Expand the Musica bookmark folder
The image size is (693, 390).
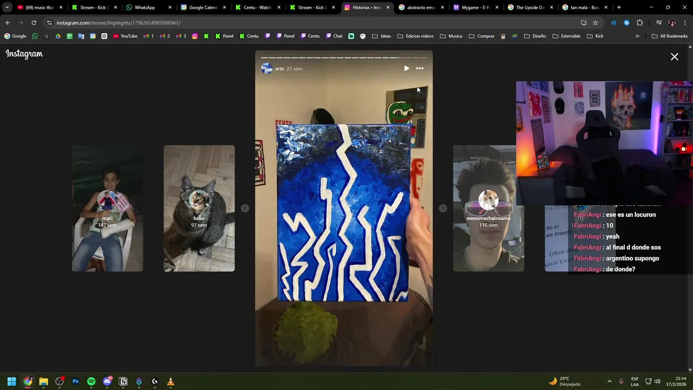[x=451, y=36]
